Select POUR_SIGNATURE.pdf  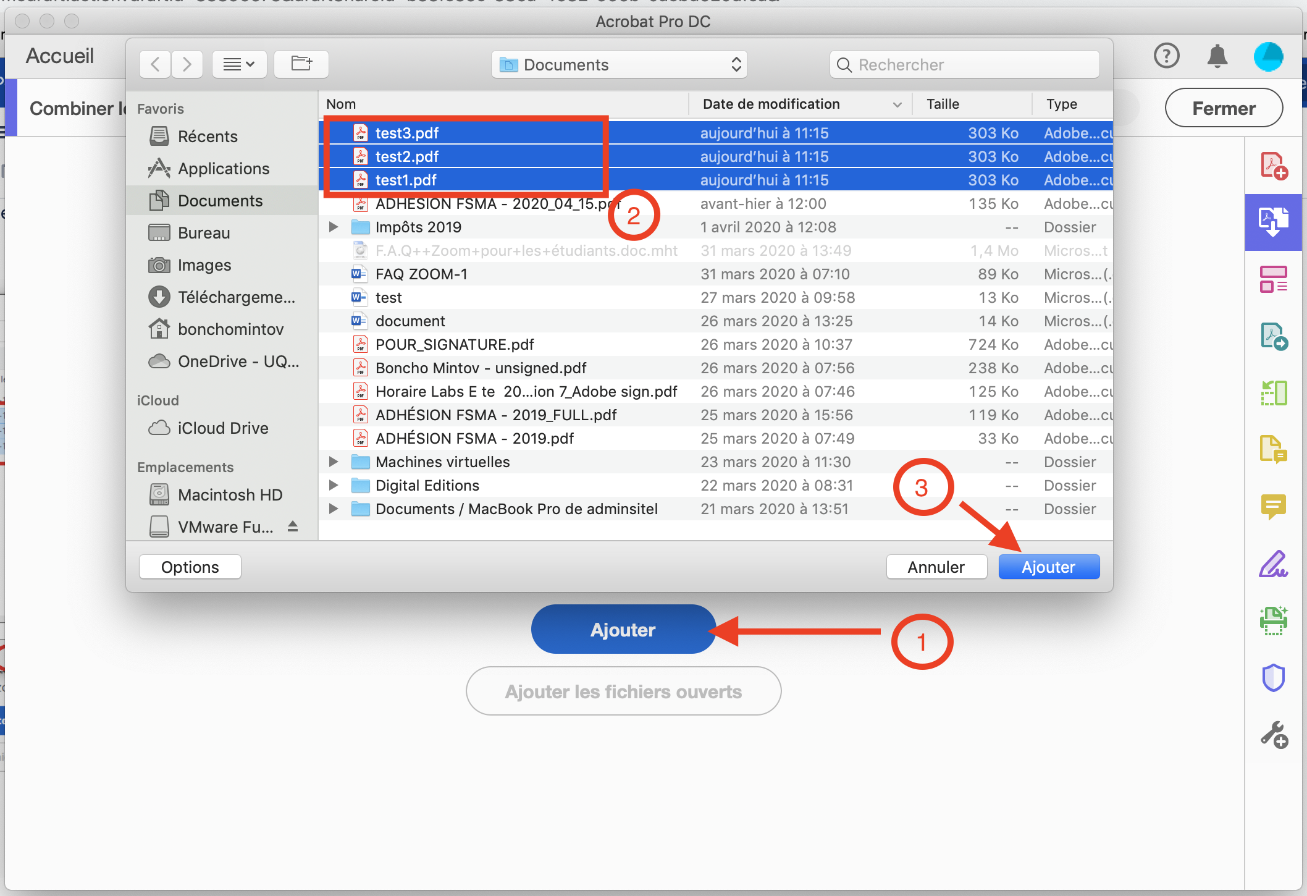coord(716,344)
